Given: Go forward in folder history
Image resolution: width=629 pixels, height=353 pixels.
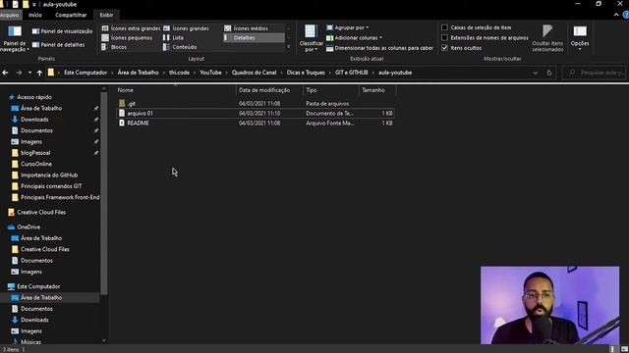Looking at the screenshot, I should [19, 73].
